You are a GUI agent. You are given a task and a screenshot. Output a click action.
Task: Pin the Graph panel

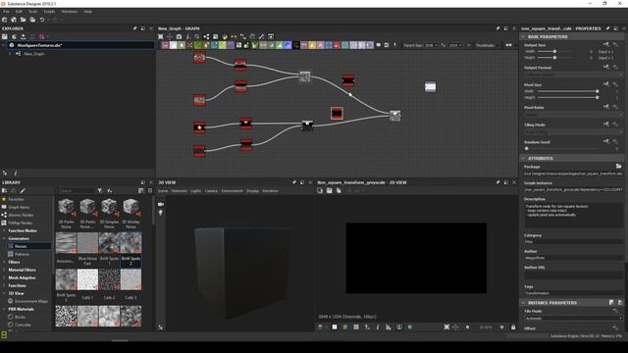pos(497,28)
